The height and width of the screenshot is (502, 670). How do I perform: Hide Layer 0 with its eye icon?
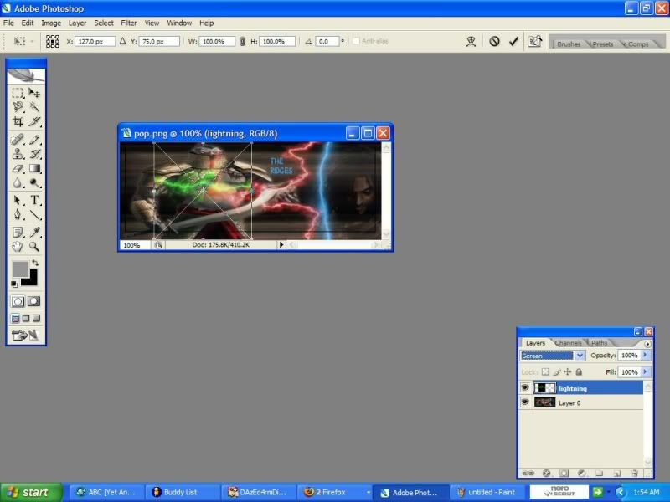coord(525,402)
